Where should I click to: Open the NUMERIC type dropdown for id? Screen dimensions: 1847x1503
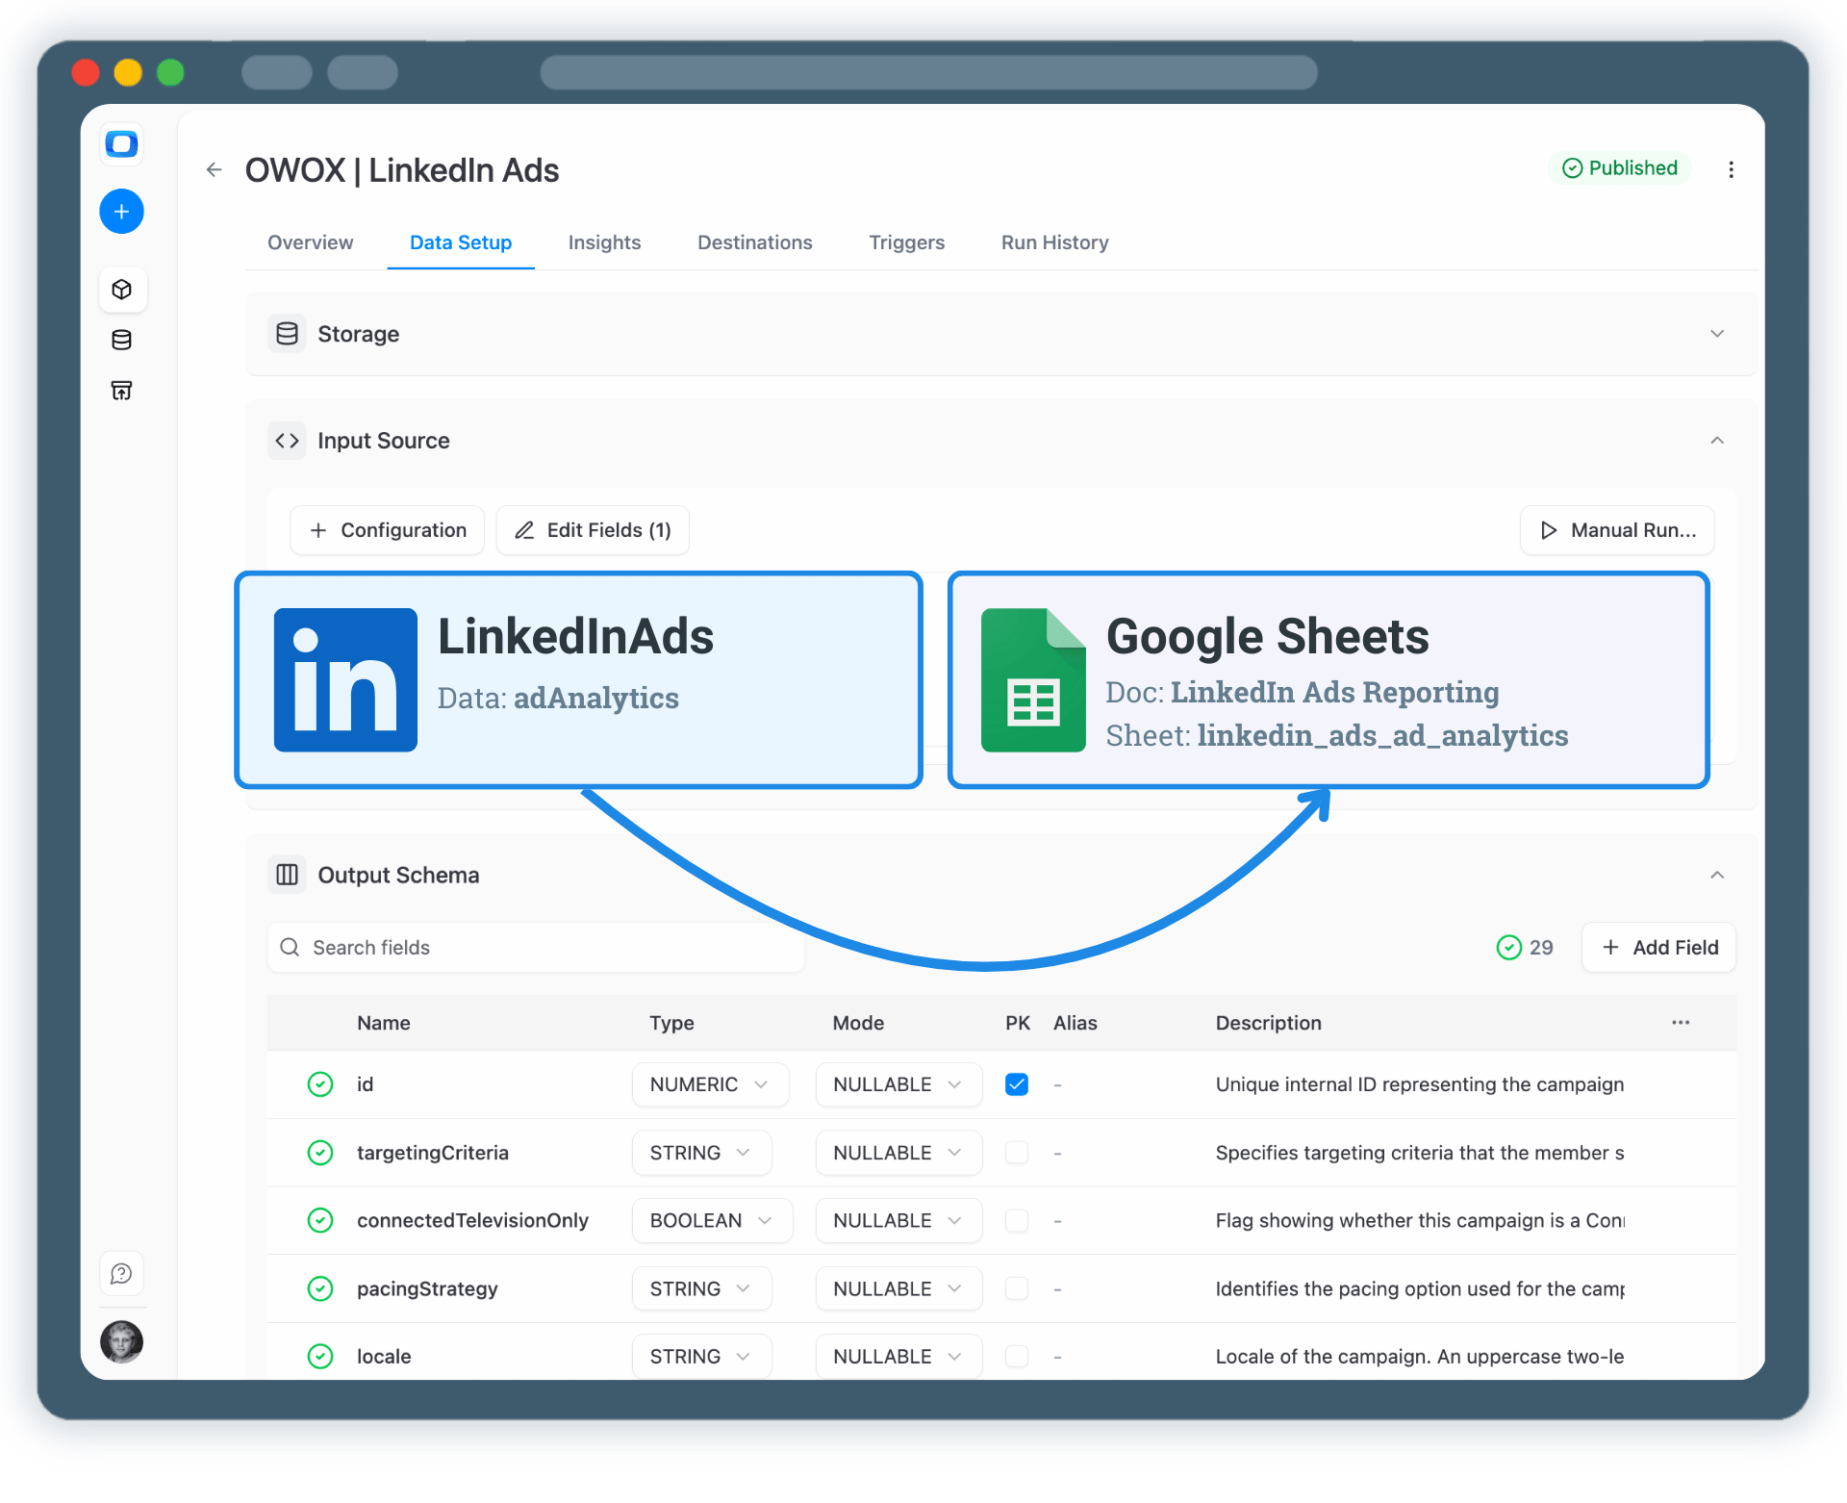coord(710,1084)
